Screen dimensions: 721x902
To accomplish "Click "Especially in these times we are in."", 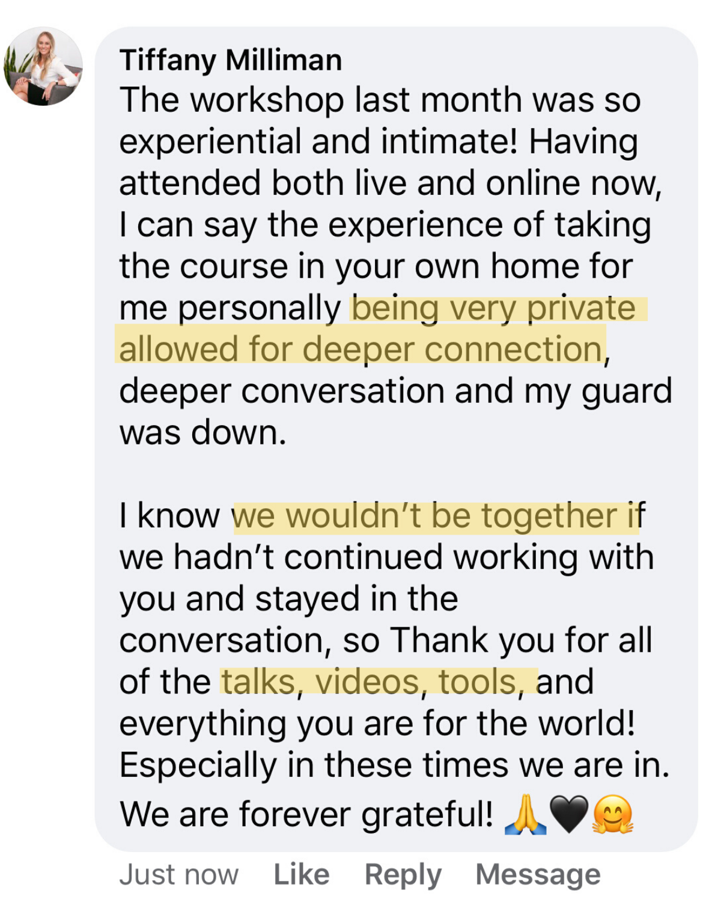I will tap(394, 765).
